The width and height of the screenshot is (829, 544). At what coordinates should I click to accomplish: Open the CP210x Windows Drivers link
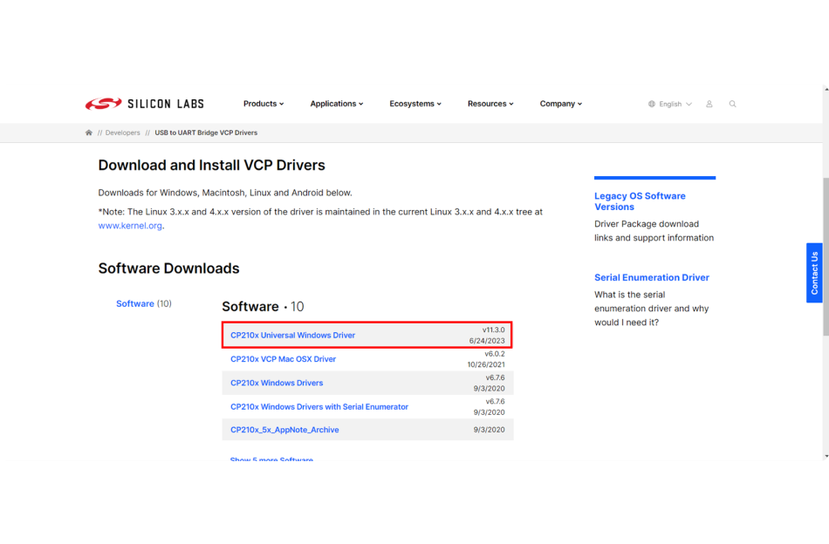[x=277, y=383]
